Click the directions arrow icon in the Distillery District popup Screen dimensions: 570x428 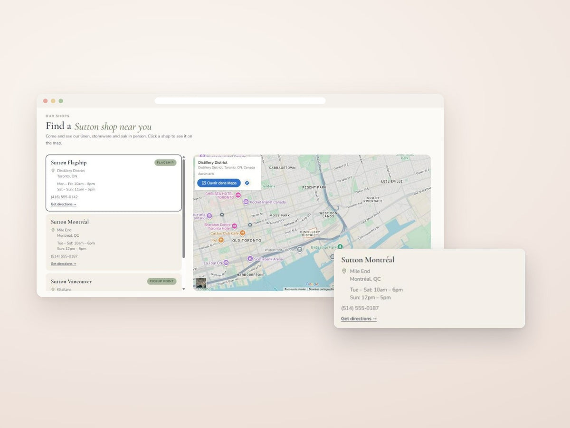point(247,183)
